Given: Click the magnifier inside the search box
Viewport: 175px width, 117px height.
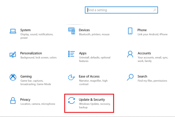Looking at the screenshot, I should (x=154, y=10).
